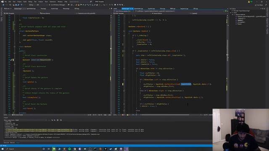Screen dimensions: 269x151
Task: Switch to the Error List tab
Action: [6, 143]
